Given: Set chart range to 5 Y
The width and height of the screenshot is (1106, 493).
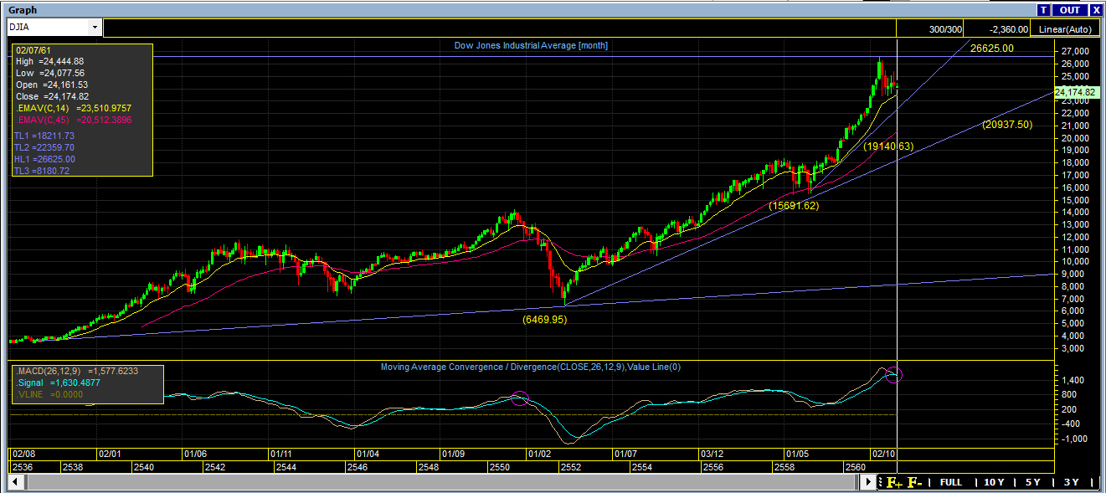Looking at the screenshot, I should click(x=1032, y=482).
